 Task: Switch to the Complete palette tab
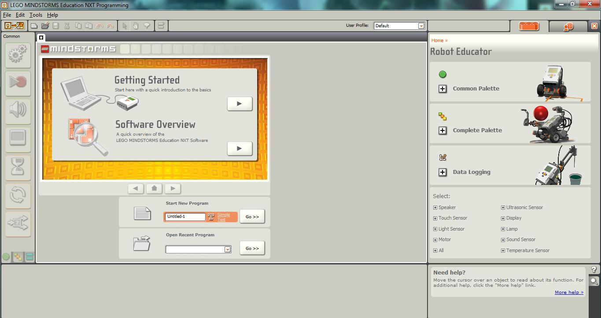point(18,257)
